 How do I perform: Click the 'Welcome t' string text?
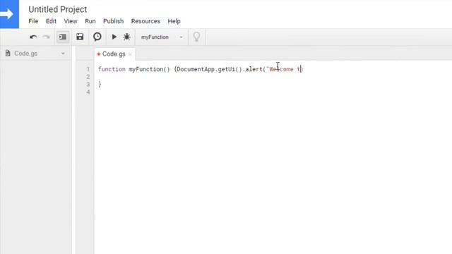click(x=285, y=69)
